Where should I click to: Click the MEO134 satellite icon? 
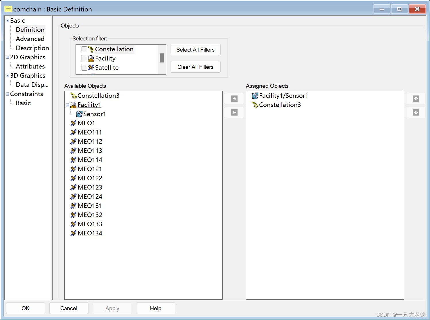[x=74, y=233]
